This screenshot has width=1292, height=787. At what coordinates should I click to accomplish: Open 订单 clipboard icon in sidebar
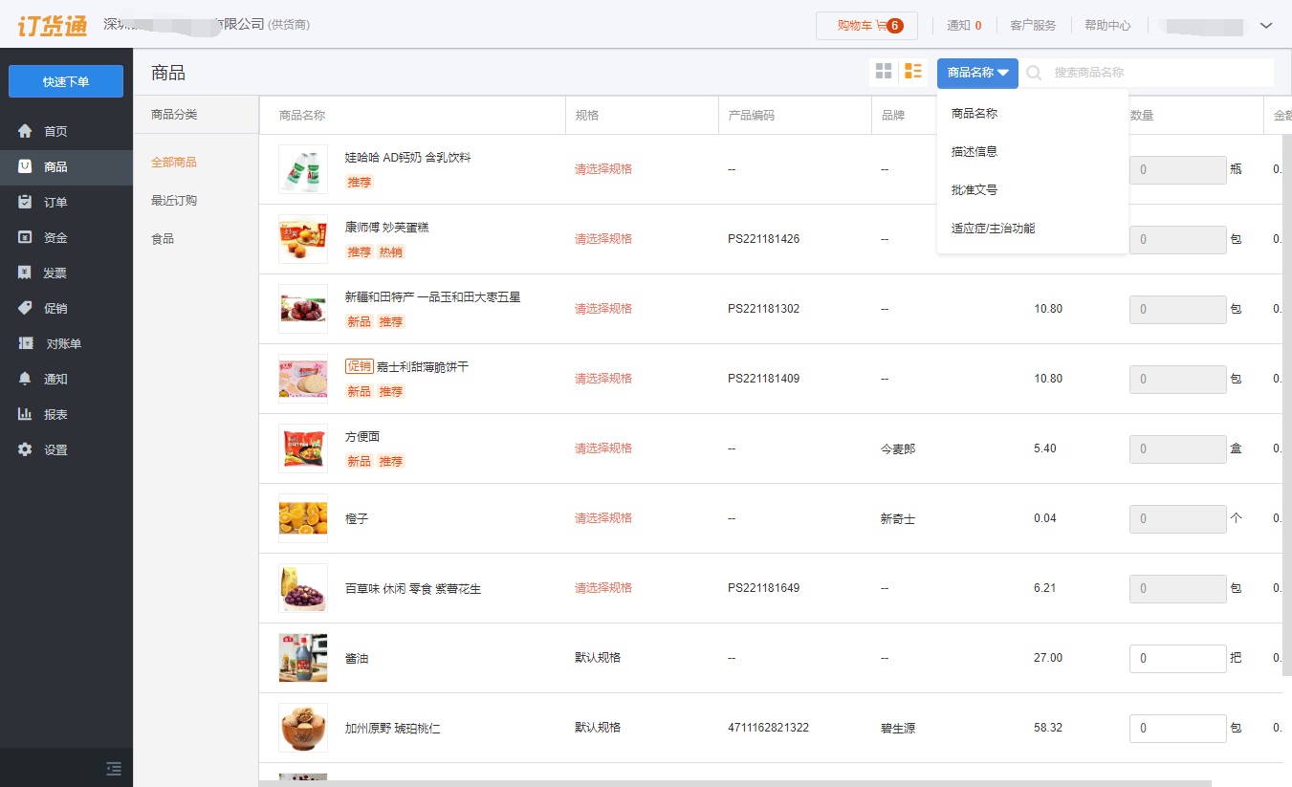click(x=25, y=202)
